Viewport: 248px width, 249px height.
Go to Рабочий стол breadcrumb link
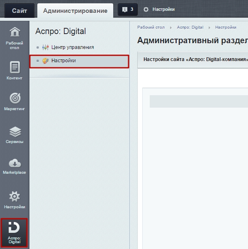151,27
